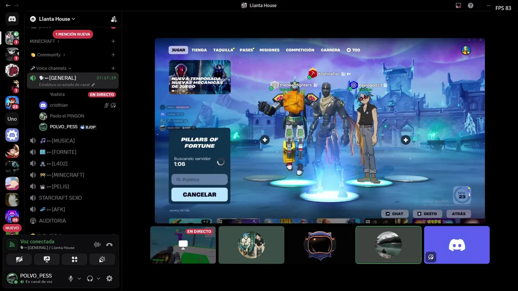Add channel to Community category
Screen dimensions: 518x291
point(113,55)
